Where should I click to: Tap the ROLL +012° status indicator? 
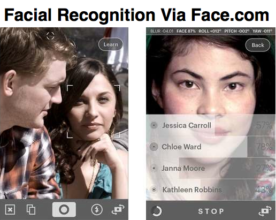click(x=210, y=31)
